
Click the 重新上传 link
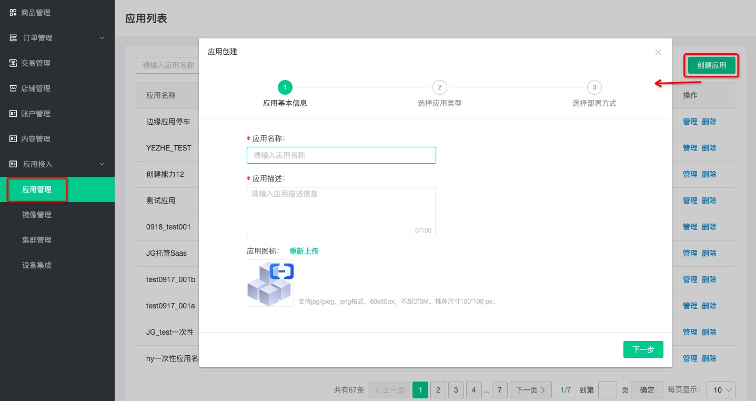tap(304, 251)
